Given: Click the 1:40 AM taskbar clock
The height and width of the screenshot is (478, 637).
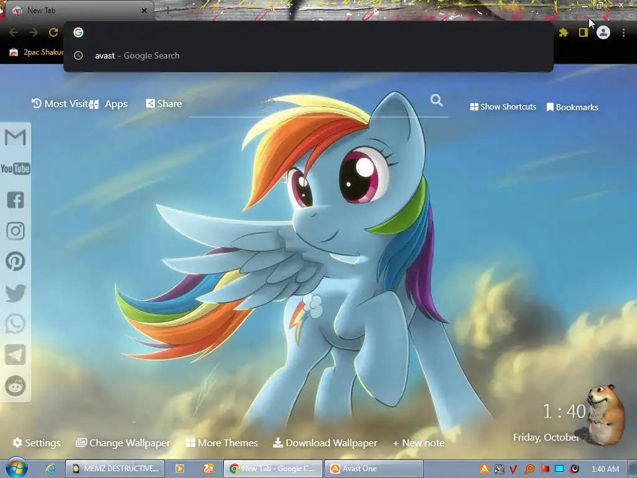Looking at the screenshot, I should (605, 469).
